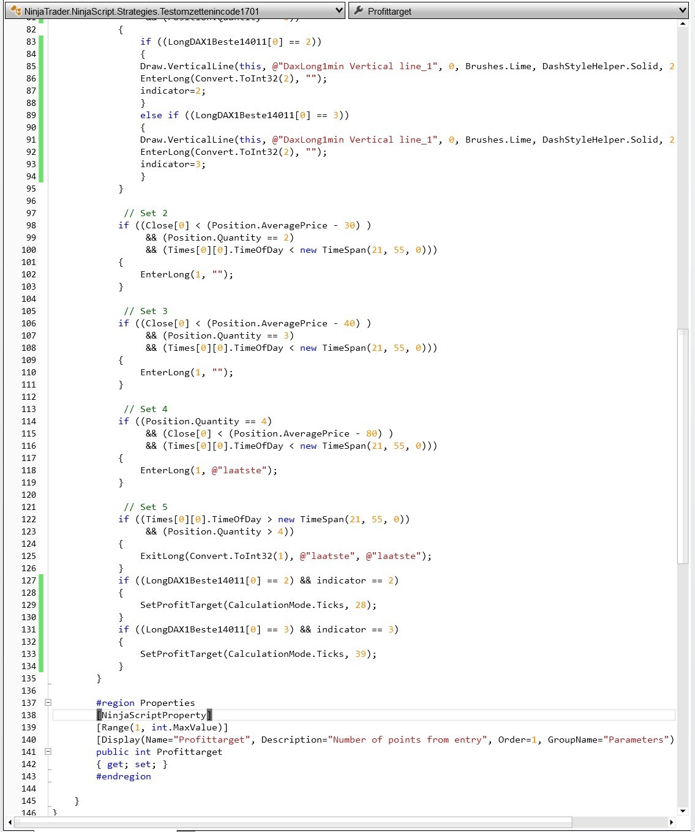Click the [NinjaScriptProperty] attribute line
The image size is (695, 832).
pyautogui.click(x=154, y=715)
